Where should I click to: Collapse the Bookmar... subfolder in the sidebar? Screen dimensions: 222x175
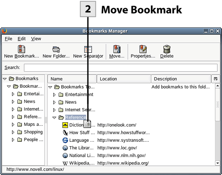pos(9,86)
